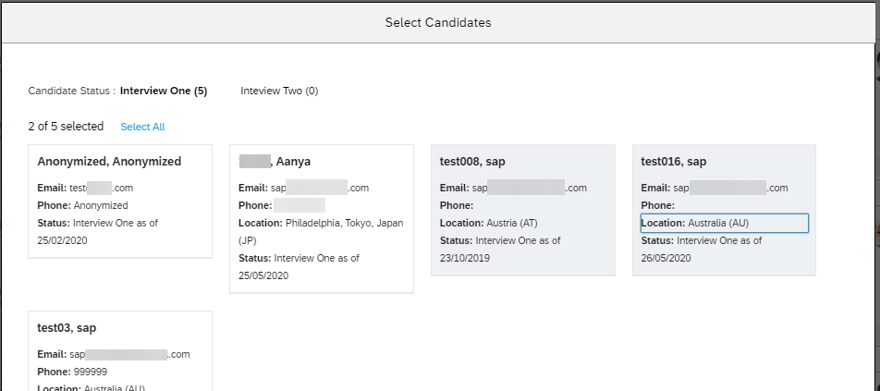Click Aanya's status dated 25/05/2020
Image resolution: width=880 pixels, height=391 pixels.
click(x=299, y=267)
